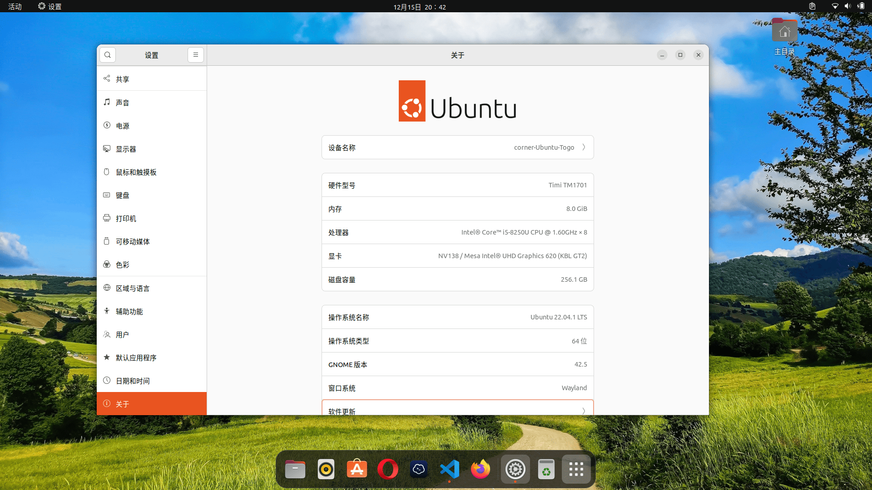The height and width of the screenshot is (490, 872).
Task: Click the OS name Ubuntu 22.04.1 LTS
Action: 559,317
